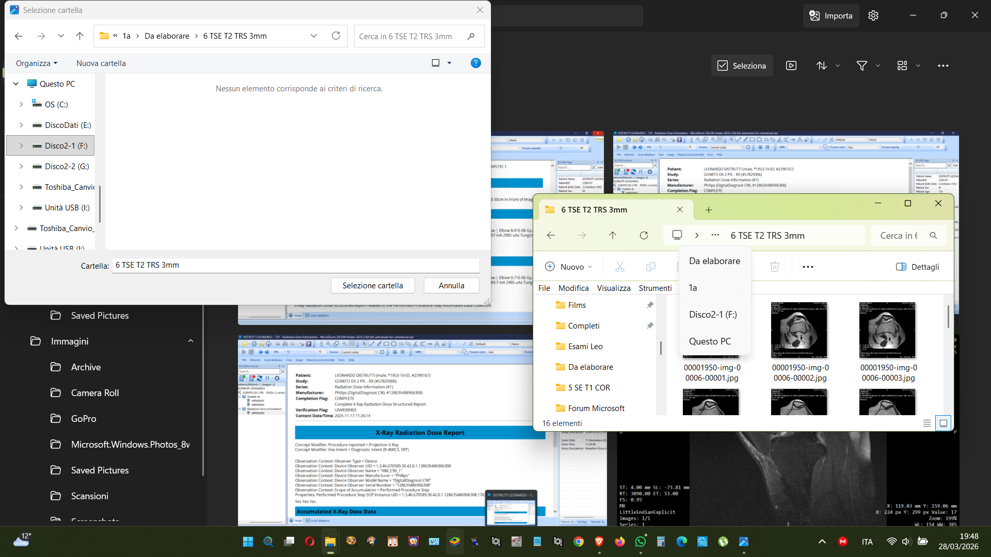Viewport: 991px width, 557px height.
Task: Add a new tab in Explorer
Action: (709, 210)
